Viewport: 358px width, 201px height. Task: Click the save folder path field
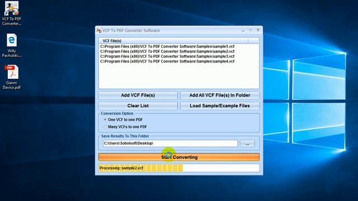(x=170, y=143)
